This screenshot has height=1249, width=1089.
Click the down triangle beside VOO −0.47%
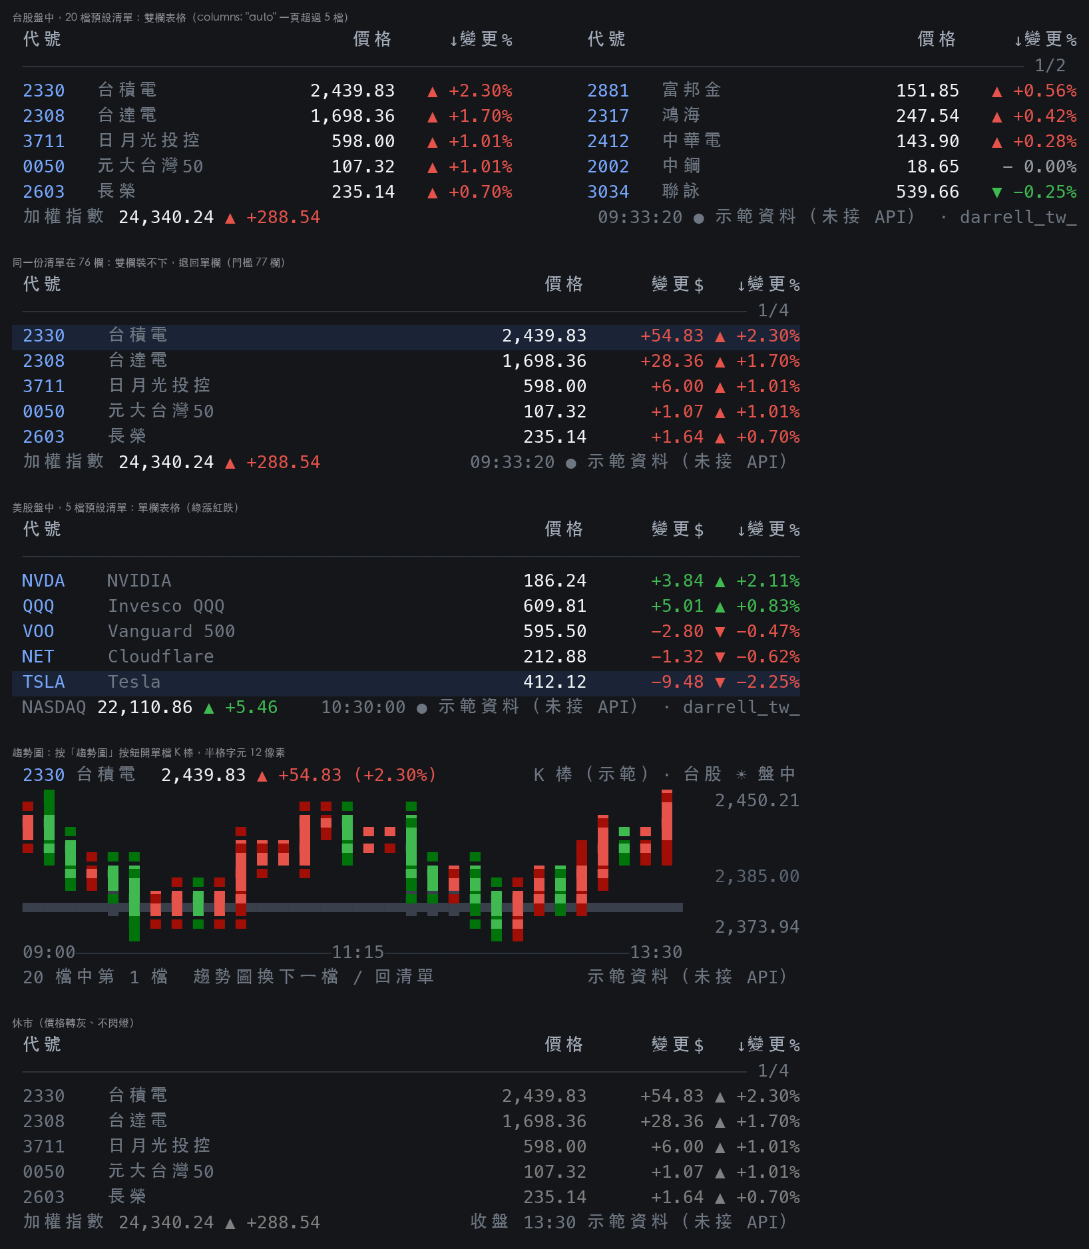pyautogui.click(x=720, y=632)
